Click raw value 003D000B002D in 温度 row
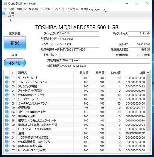Image resolution: width=154 pixels, height=157 pixels. (x=135, y=133)
